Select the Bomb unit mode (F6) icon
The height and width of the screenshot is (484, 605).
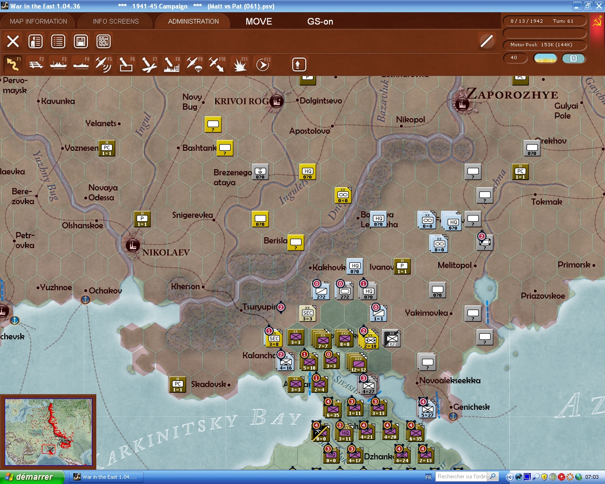tap(126, 64)
